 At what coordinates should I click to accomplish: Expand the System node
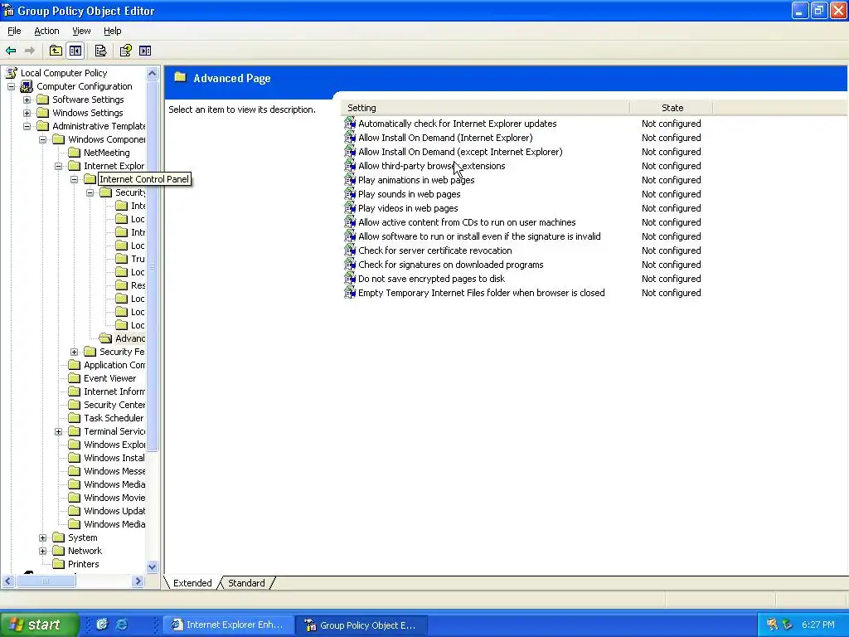42,537
